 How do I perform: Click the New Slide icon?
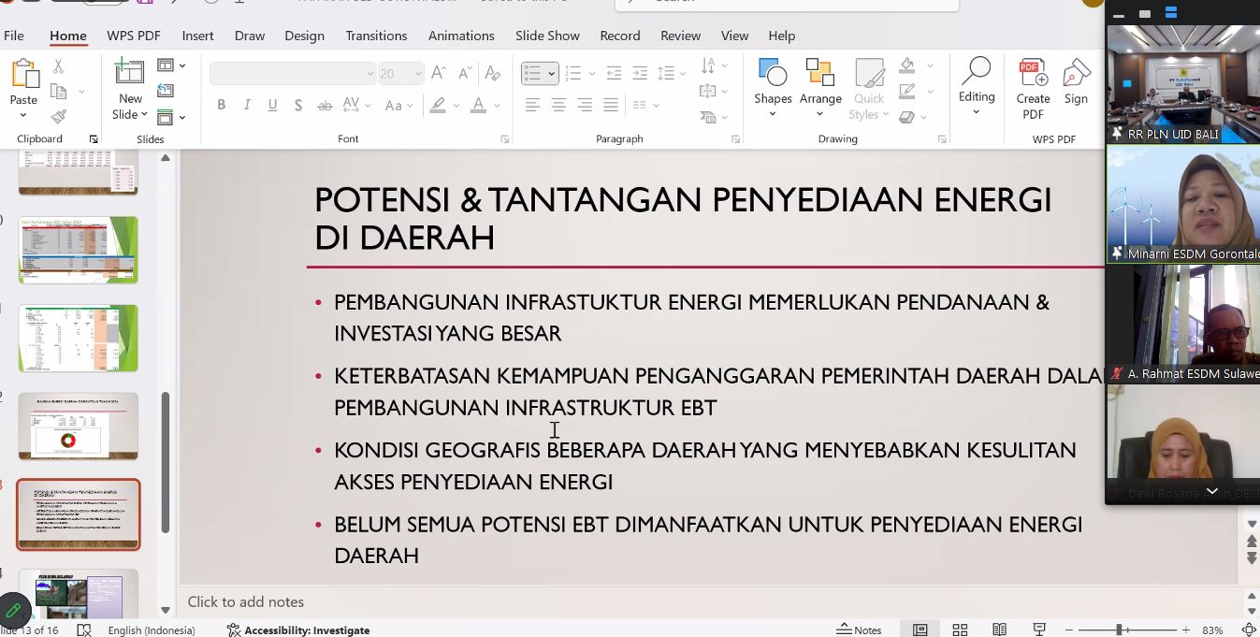click(x=129, y=73)
